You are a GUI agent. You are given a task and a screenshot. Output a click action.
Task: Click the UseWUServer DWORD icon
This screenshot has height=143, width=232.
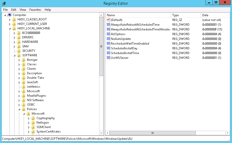click(x=108, y=58)
